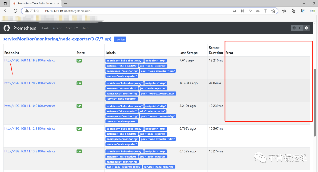318x172 pixels.
Task: Reload the page with refresh icon
Action: point(15,11)
